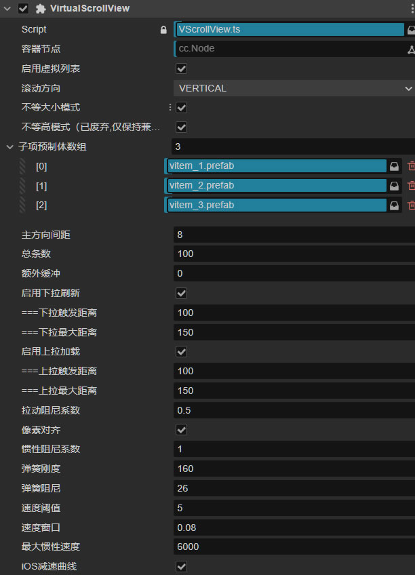
Task: Delete array item vitem_1.prefab with trash icon
Action: (411, 166)
